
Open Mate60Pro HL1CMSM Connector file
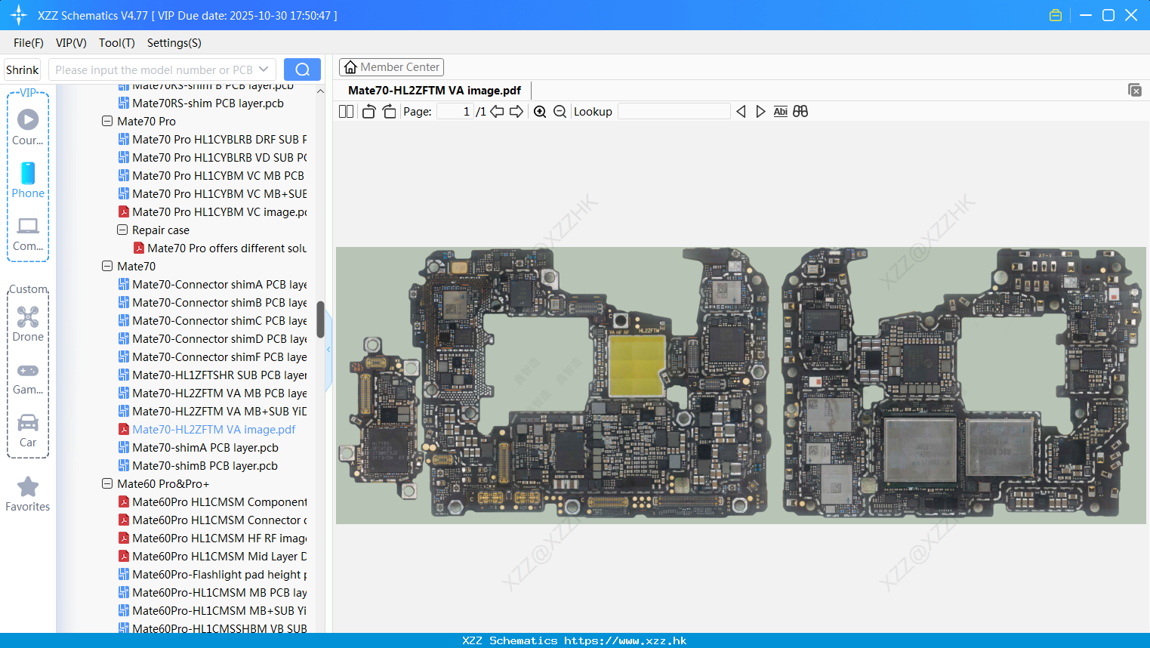(x=212, y=520)
